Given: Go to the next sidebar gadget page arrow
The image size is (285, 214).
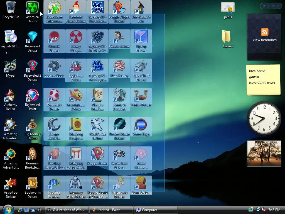Looking at the screenshot, I should click(278, 6).
